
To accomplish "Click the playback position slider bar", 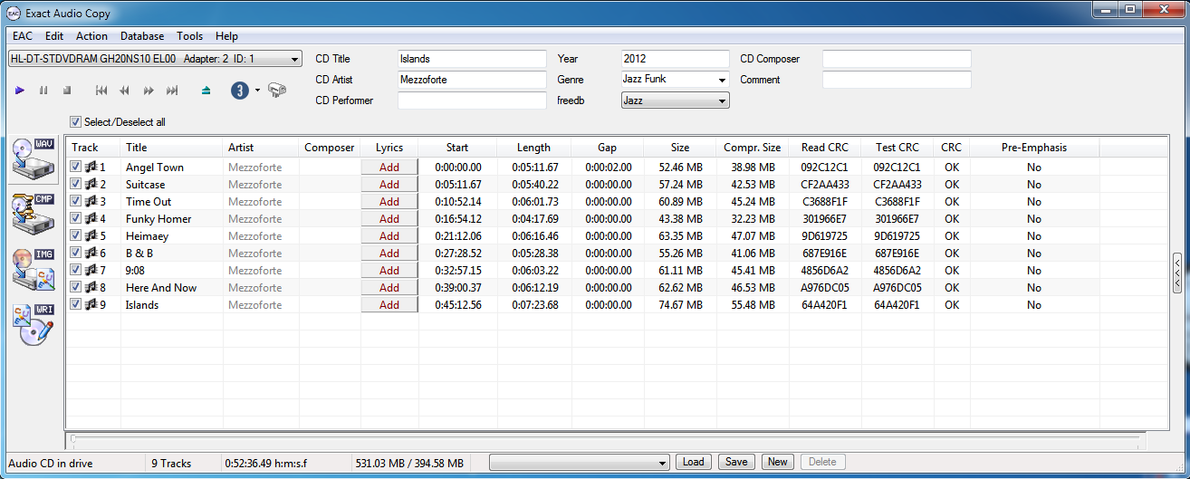I will [607, 440].
